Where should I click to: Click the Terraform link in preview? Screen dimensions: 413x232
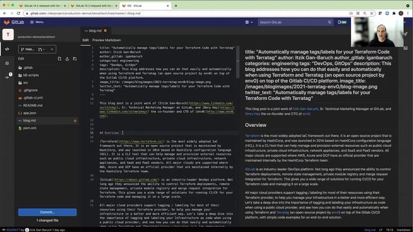coord(252,136)
